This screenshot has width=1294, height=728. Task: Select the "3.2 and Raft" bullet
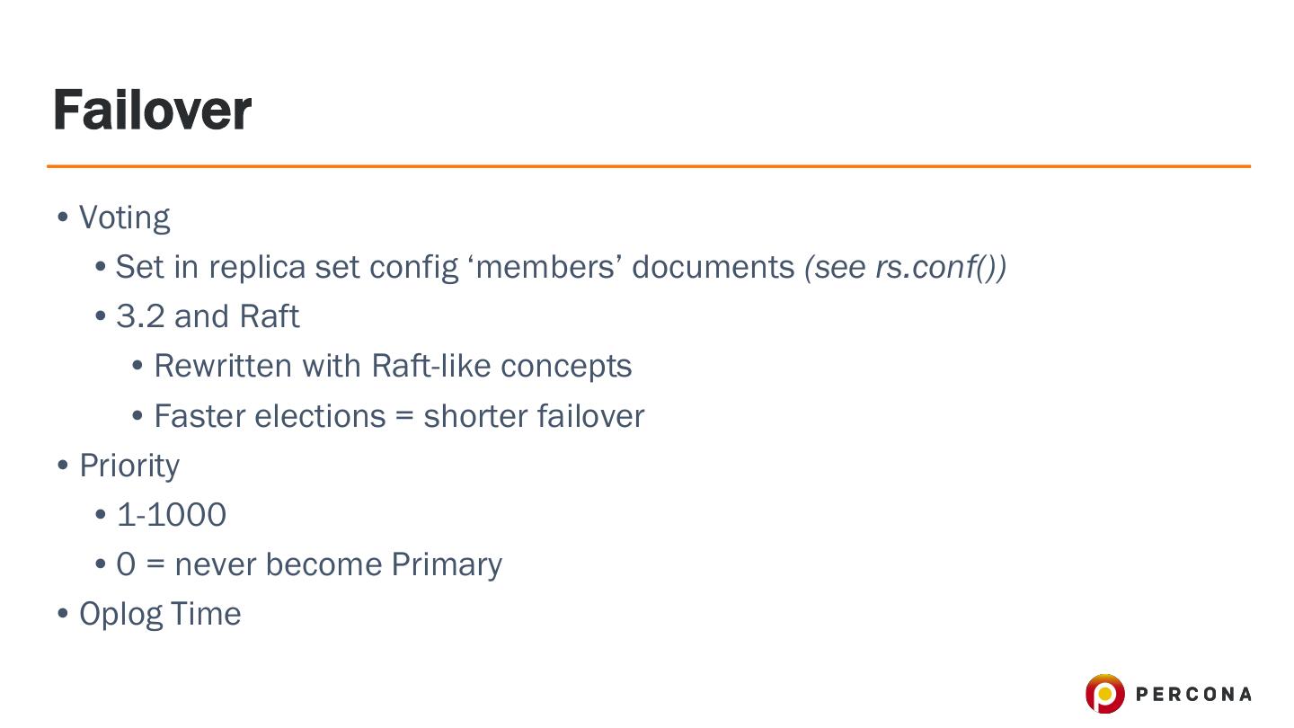point(208,316)
